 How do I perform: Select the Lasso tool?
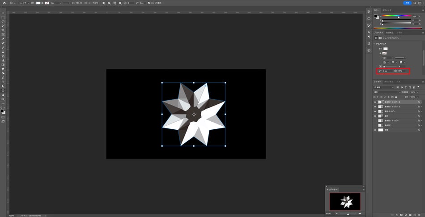coord(3,21)
